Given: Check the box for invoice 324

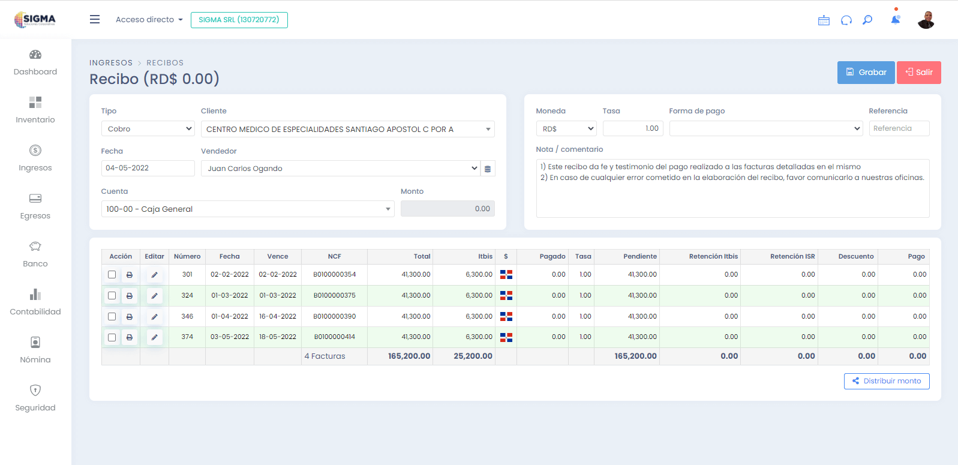Looking at the screenshot, I should [112, 296].
